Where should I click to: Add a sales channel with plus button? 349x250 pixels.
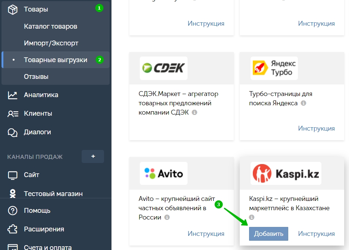[93, 156]
